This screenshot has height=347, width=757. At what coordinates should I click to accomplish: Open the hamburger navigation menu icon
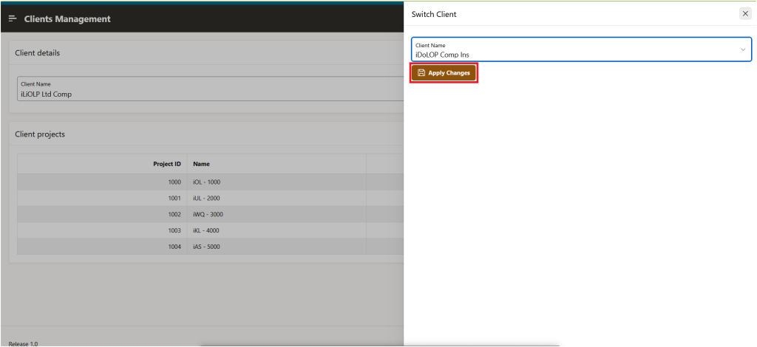(13, 18)
